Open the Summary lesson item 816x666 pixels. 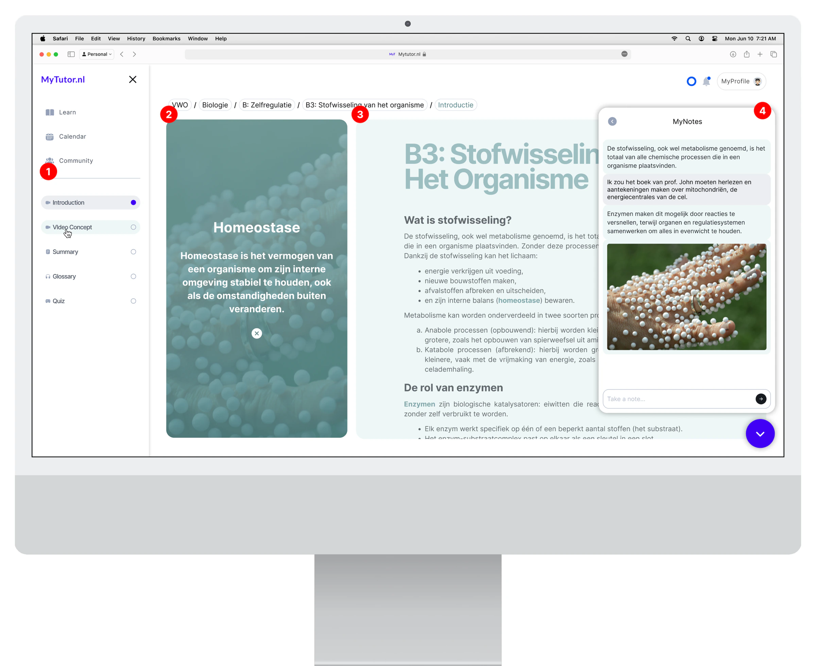(x=90, y=252)
